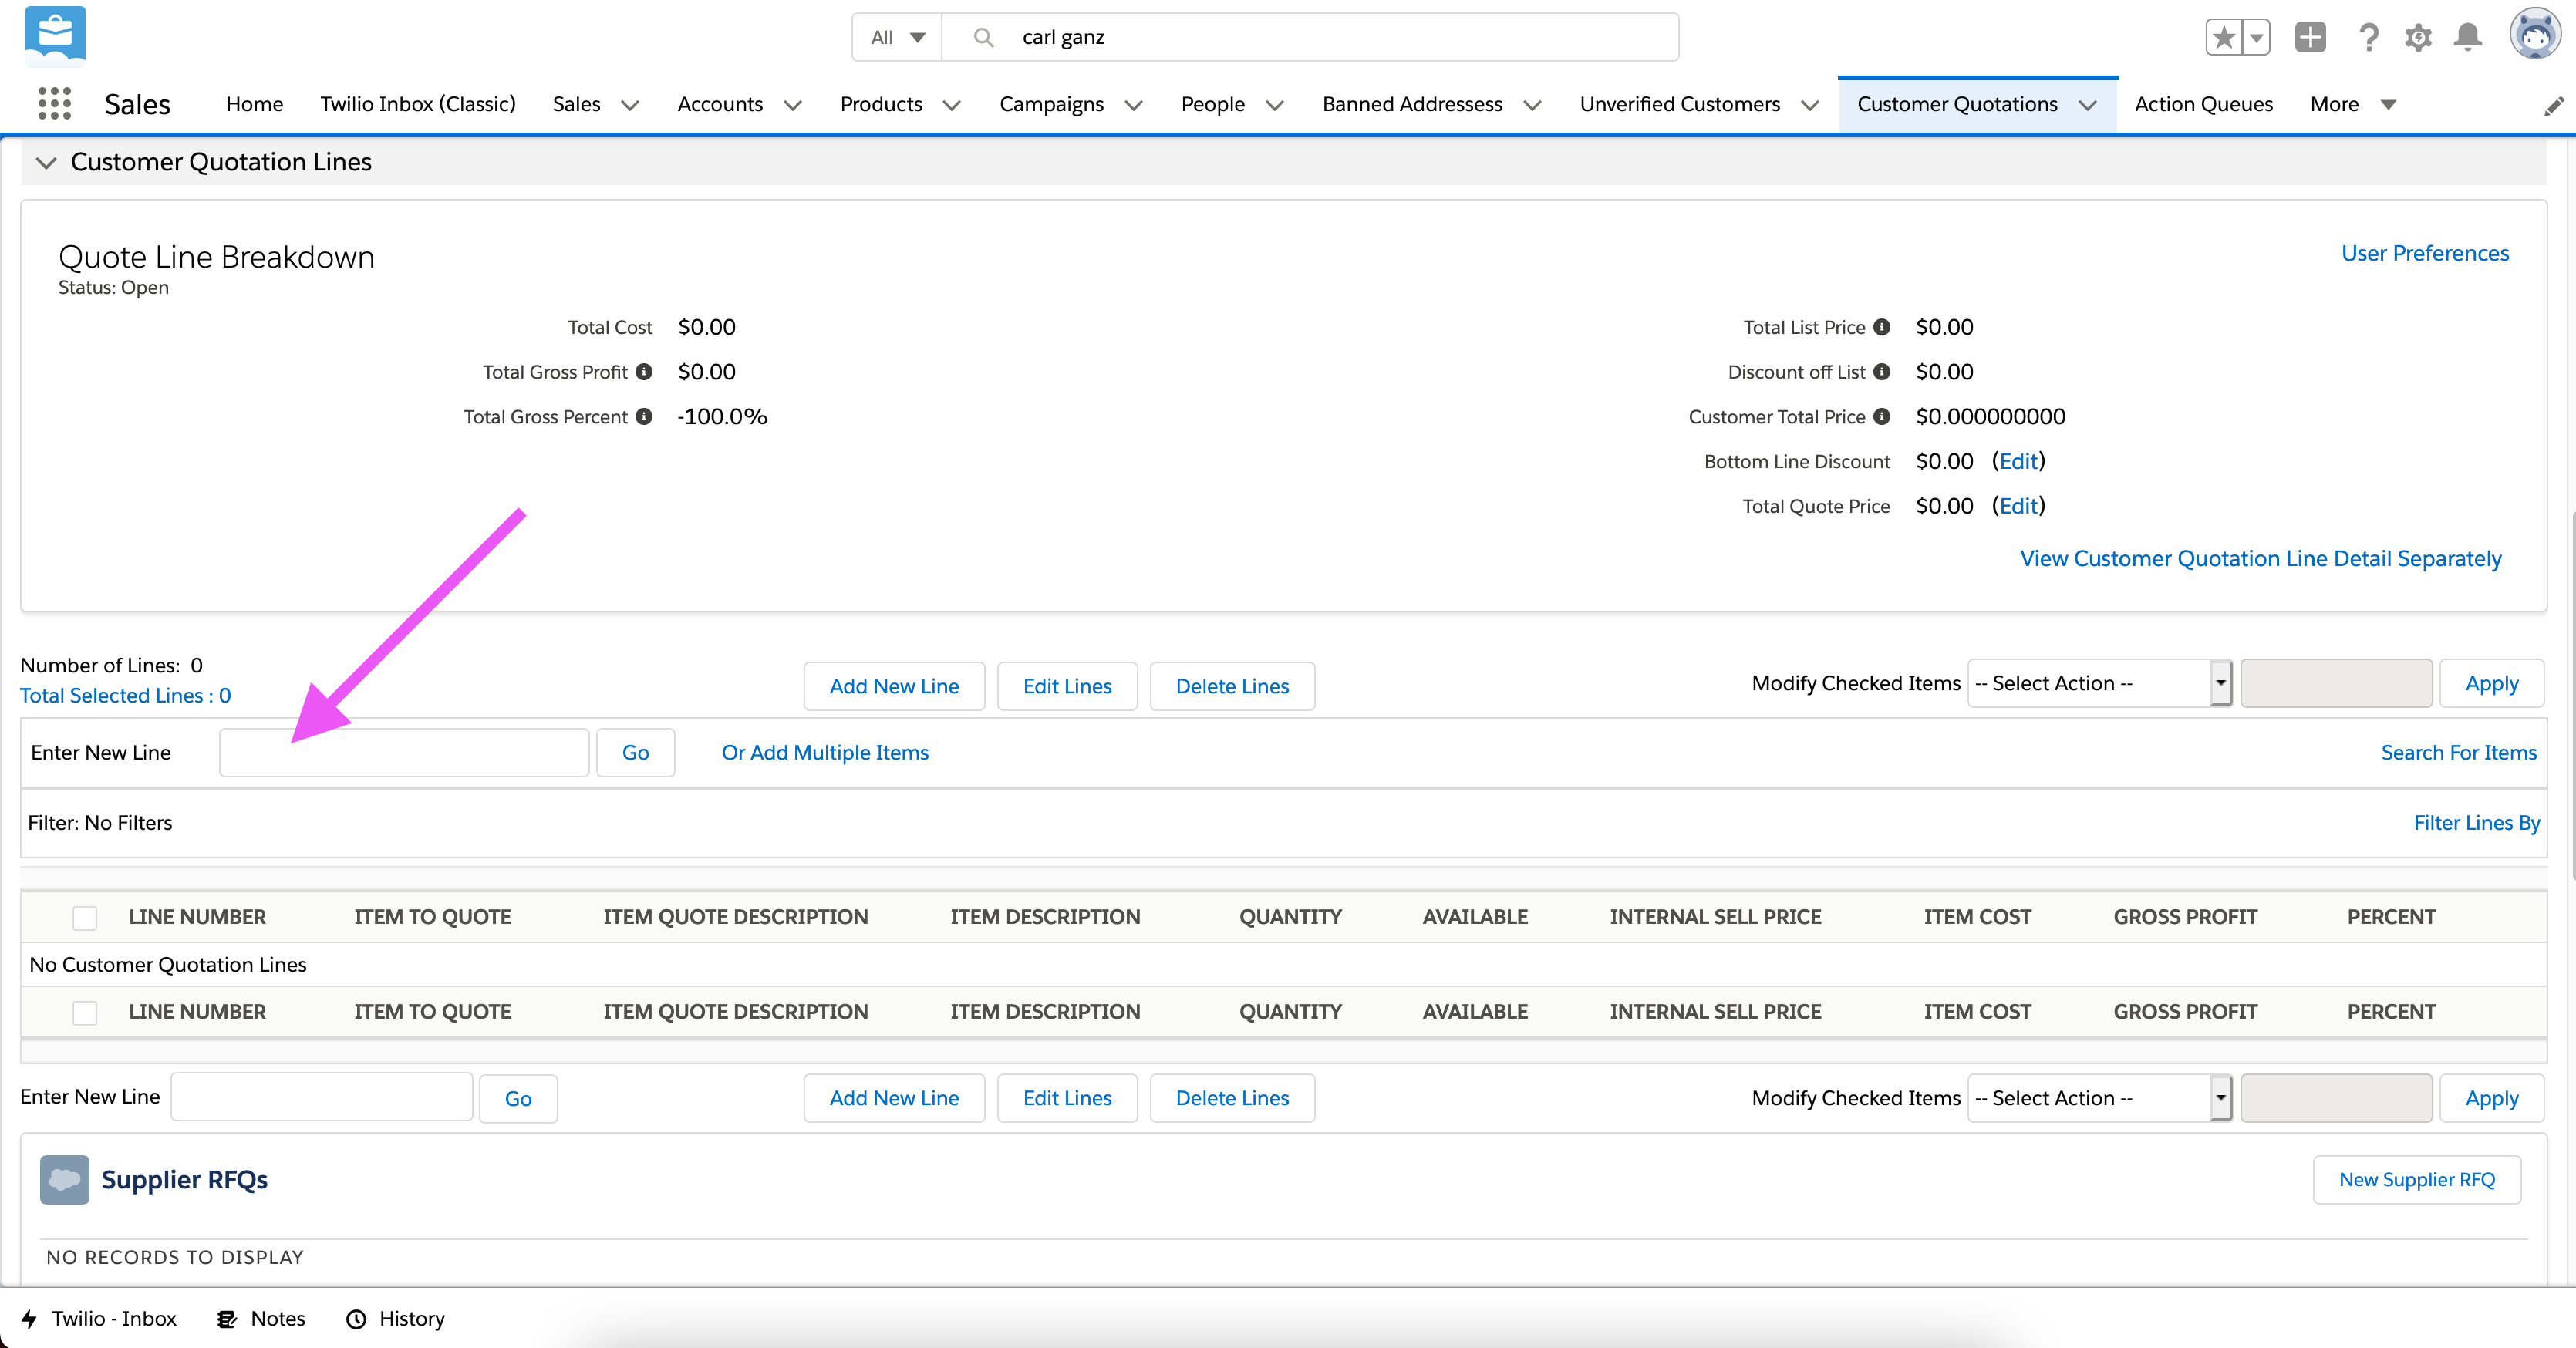The height and width of the screenshot is (1348, 2576).
Task: Open the More navigation dropdown
Action: [2353, 104]
